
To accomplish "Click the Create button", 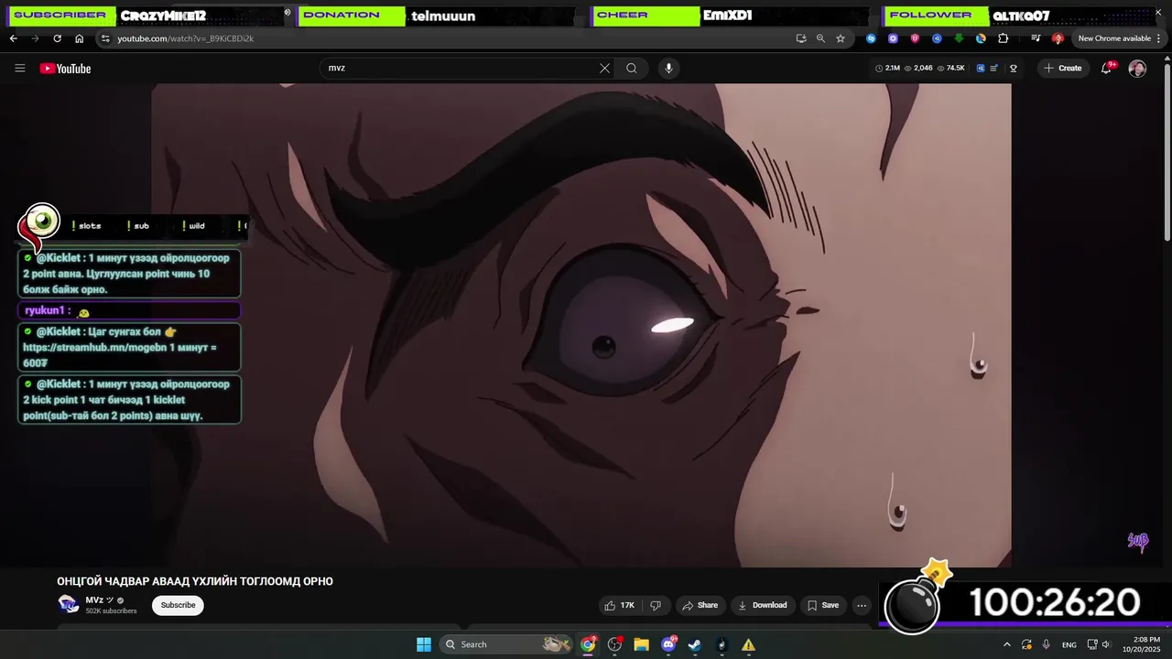I will click(x=1063, y=69).
